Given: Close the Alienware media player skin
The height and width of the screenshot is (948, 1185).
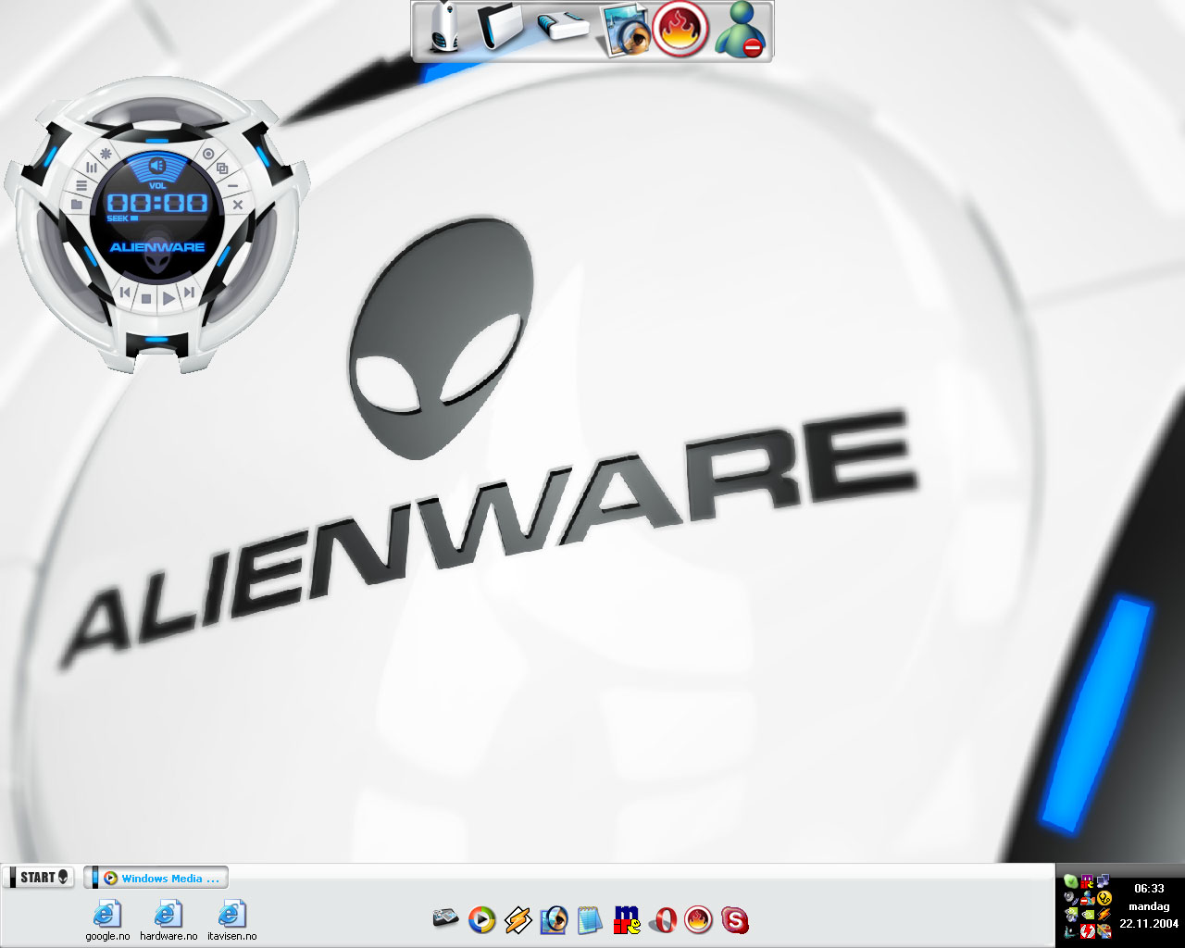Looking at the screenshot, I should pos(237,205).
